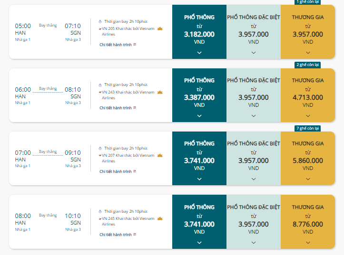Click the clock icon on the 05:00 flight
Image resolution: width=344 pixels, height=255 pixels.
pos(100,22)
